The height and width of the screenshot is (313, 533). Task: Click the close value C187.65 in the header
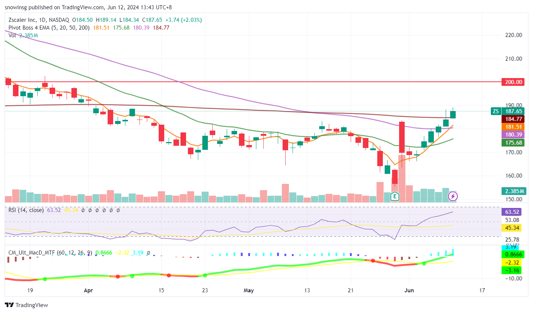pyautogui.click(x=152, y=20)
